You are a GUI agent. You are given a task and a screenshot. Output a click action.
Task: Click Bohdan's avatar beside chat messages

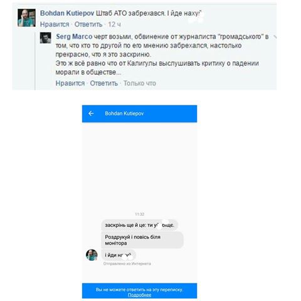click(92, 255)
